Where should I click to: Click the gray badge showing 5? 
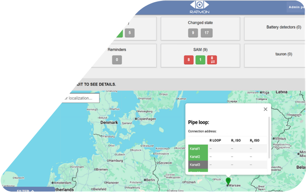[129, 33]
